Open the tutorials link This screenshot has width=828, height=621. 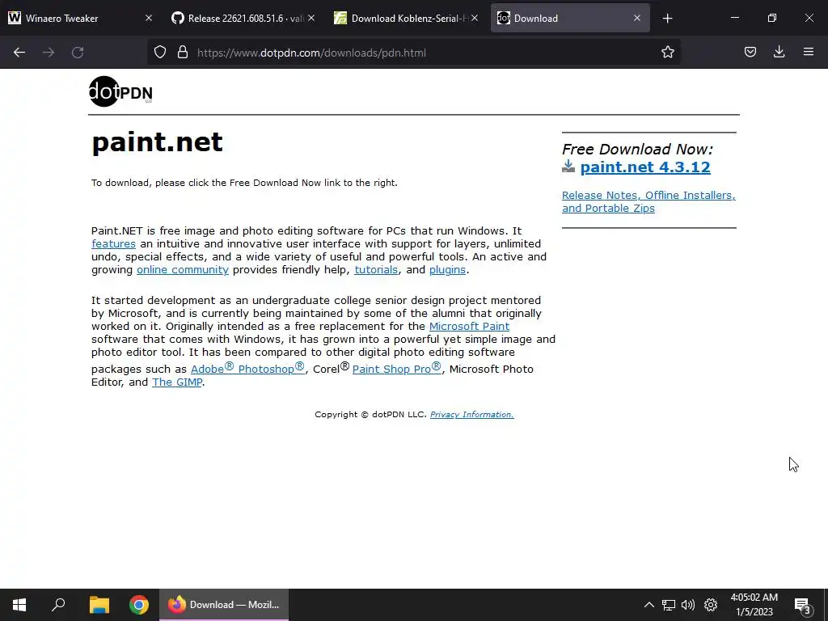click(x=376, y=270)
